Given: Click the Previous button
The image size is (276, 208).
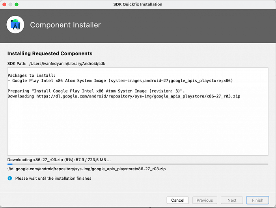Looking at the screenshot, I should click(205, 200).
